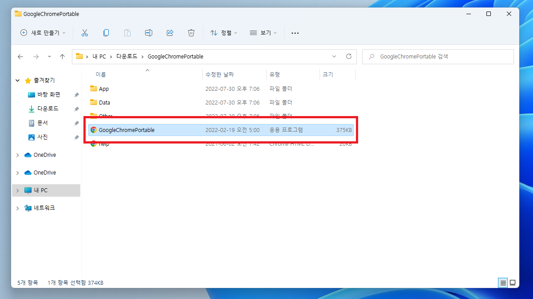The image size is (533, 299).
Task: Select the Data folder
Action: click(x=221, y=102)
